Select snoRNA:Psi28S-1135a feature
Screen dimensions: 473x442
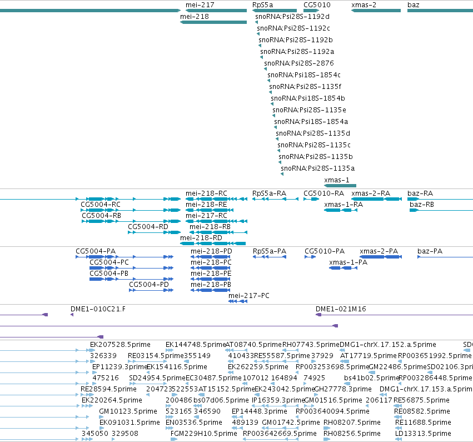tap(317, 168)
